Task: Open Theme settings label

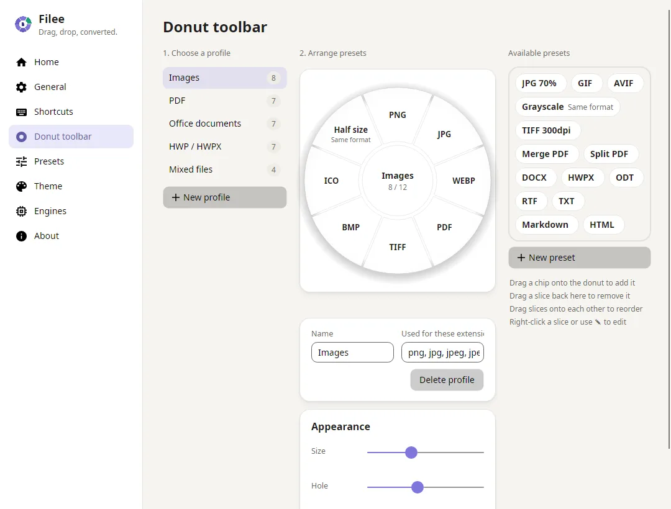Action: [48, 186]
